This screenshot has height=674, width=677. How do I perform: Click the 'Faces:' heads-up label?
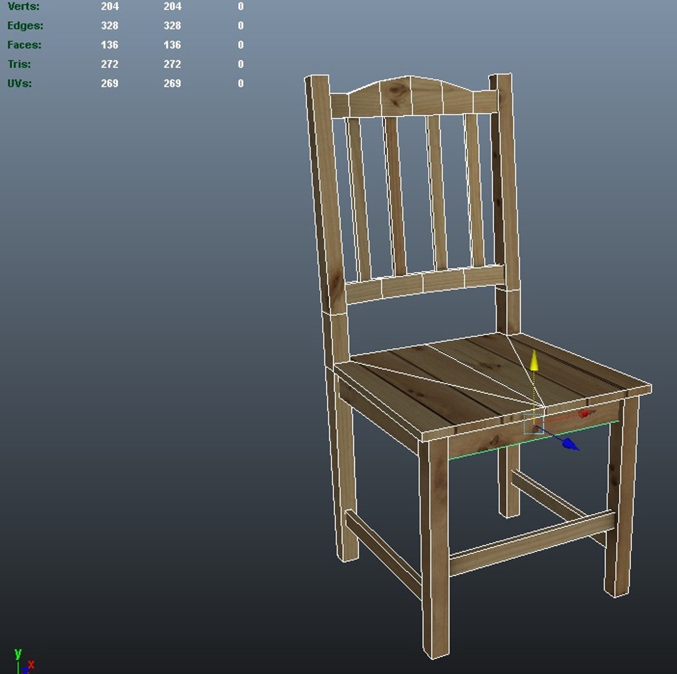coord(24,45)
